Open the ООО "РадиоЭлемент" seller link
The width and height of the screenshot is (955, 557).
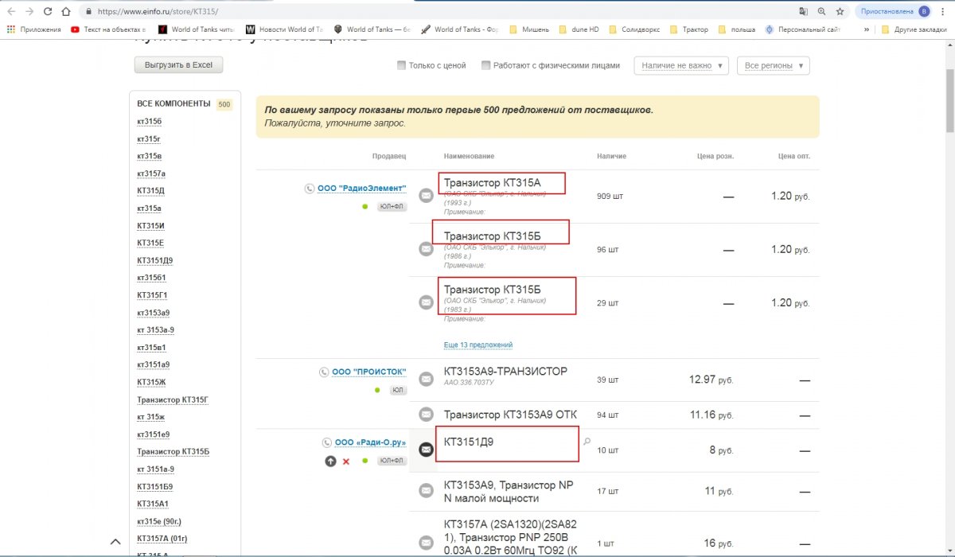361,189
